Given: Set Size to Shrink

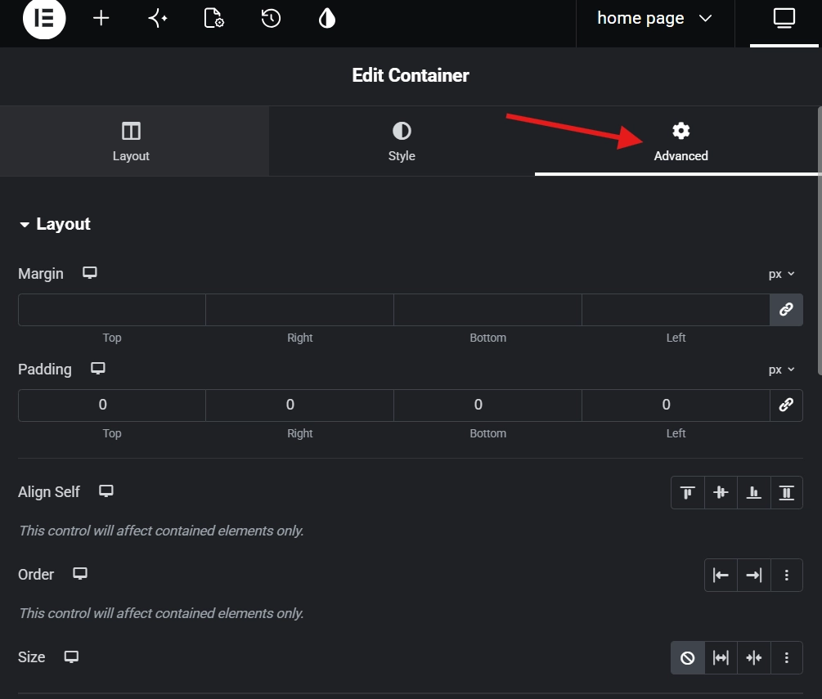Looking at the screenshot, I should click(754, 657).
